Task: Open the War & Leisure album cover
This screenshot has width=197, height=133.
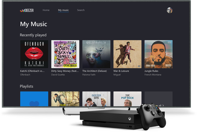Action: point(127,54)
